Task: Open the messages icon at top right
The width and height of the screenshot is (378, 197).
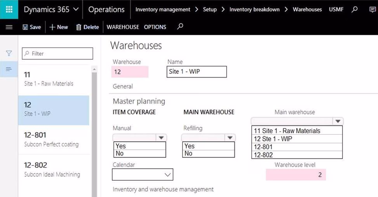Action: point(373,9)
